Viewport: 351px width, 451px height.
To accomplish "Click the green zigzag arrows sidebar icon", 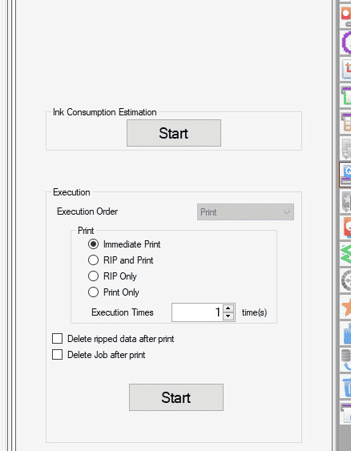I will coord(346,254).
